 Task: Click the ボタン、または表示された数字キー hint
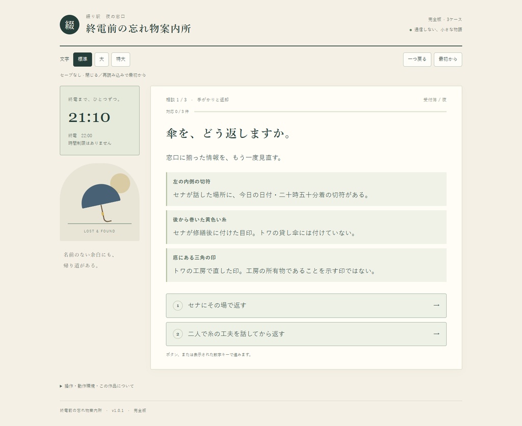tap(208, 355)
